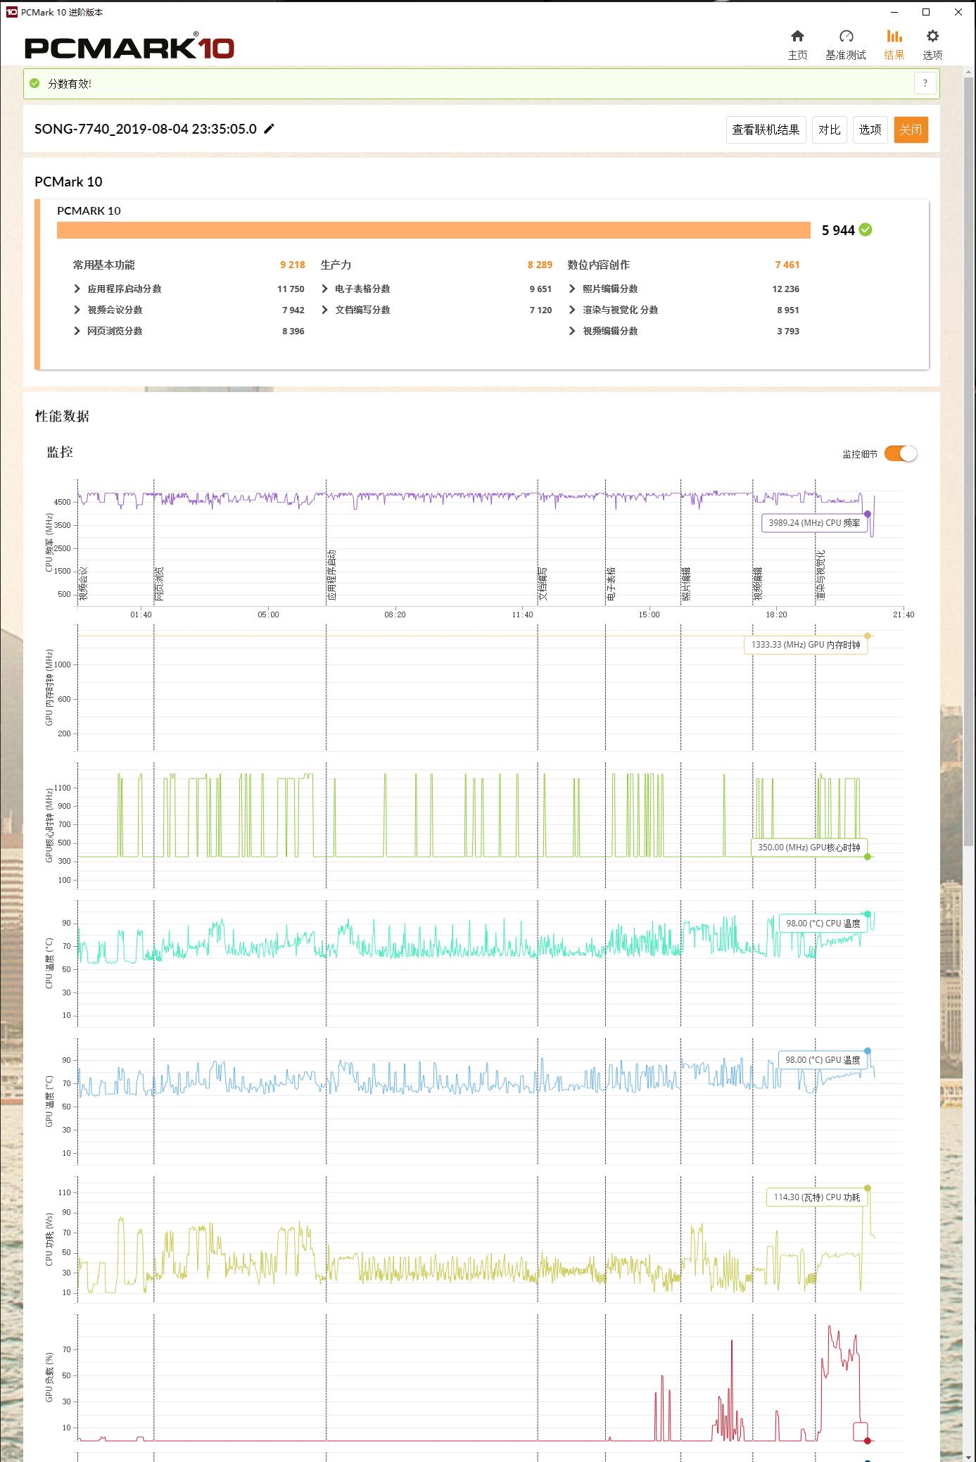Click the 选项 button in result header
The width and height of the screenshot is (976, 1462).
pyautogui.click(x=870, y=130)
